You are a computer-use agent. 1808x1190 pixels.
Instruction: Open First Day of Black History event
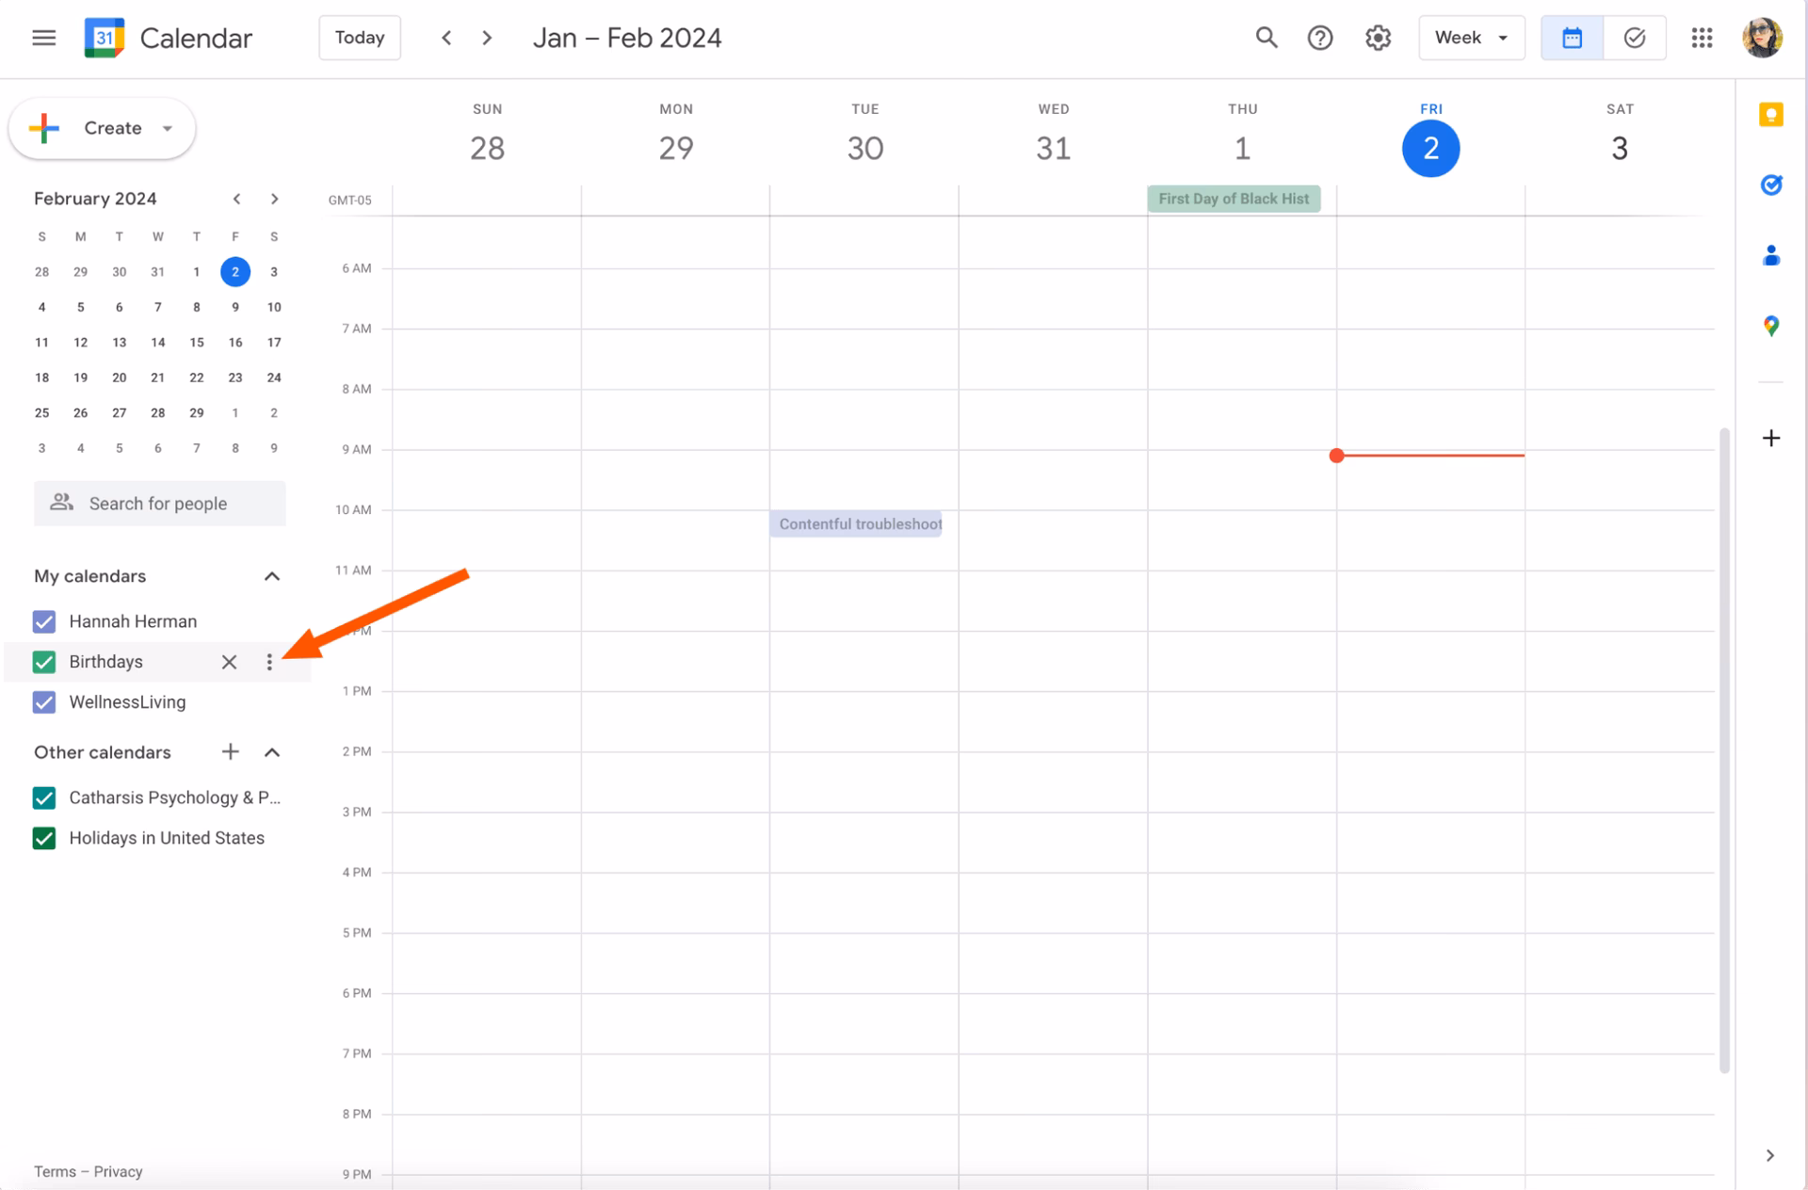[1234, 199]
